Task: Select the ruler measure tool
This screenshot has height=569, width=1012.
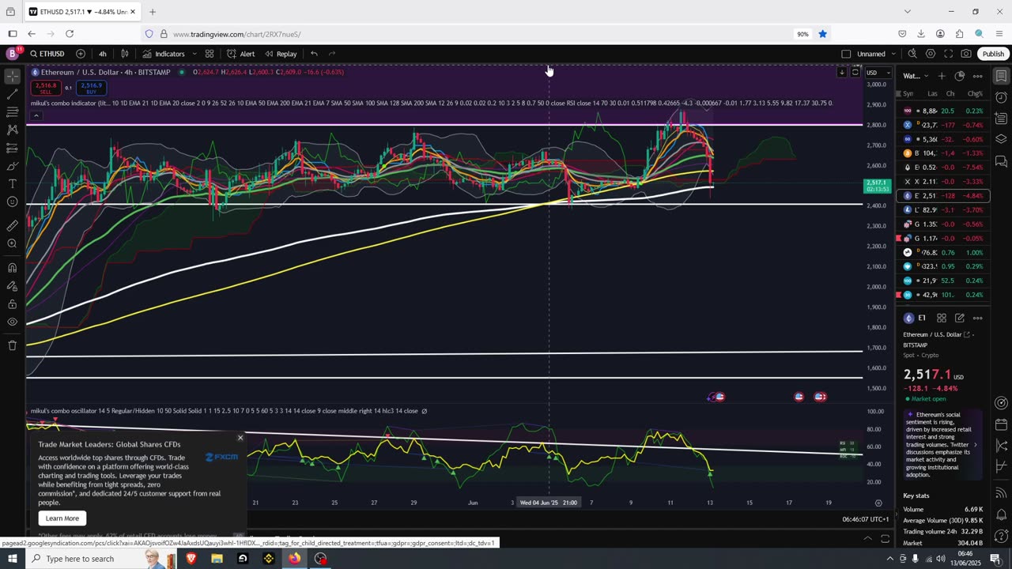Action: [12, 225]
